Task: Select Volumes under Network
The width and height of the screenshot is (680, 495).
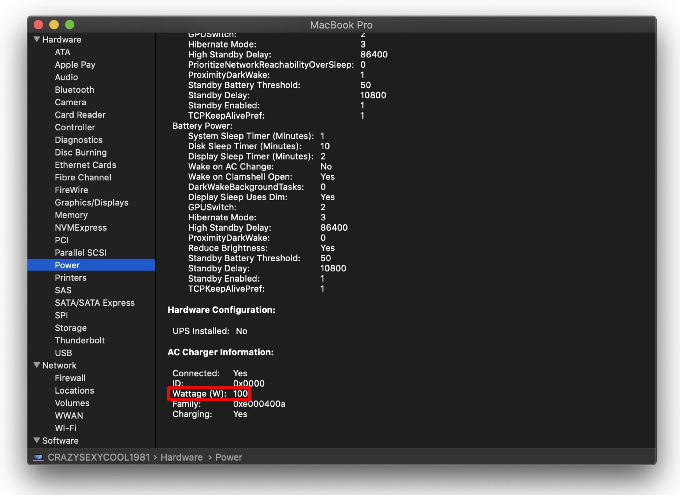Action: [72, 403]
